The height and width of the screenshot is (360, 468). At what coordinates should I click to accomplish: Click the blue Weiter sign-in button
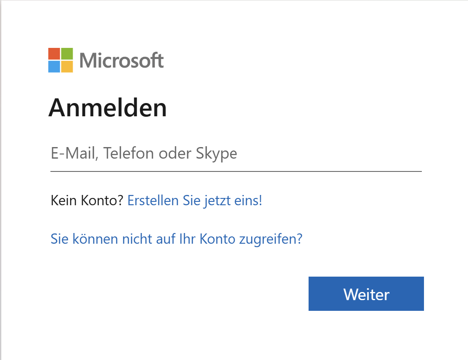366,294
